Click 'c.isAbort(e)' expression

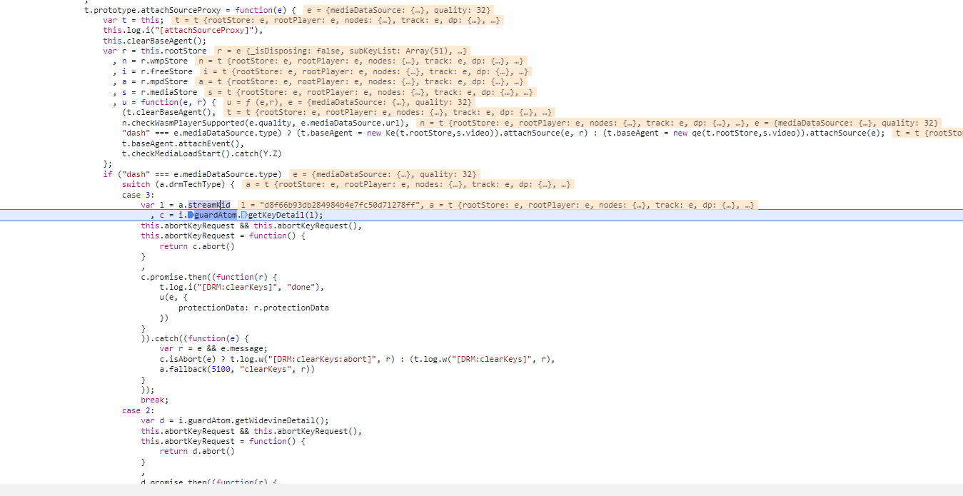tap(188, 359)
